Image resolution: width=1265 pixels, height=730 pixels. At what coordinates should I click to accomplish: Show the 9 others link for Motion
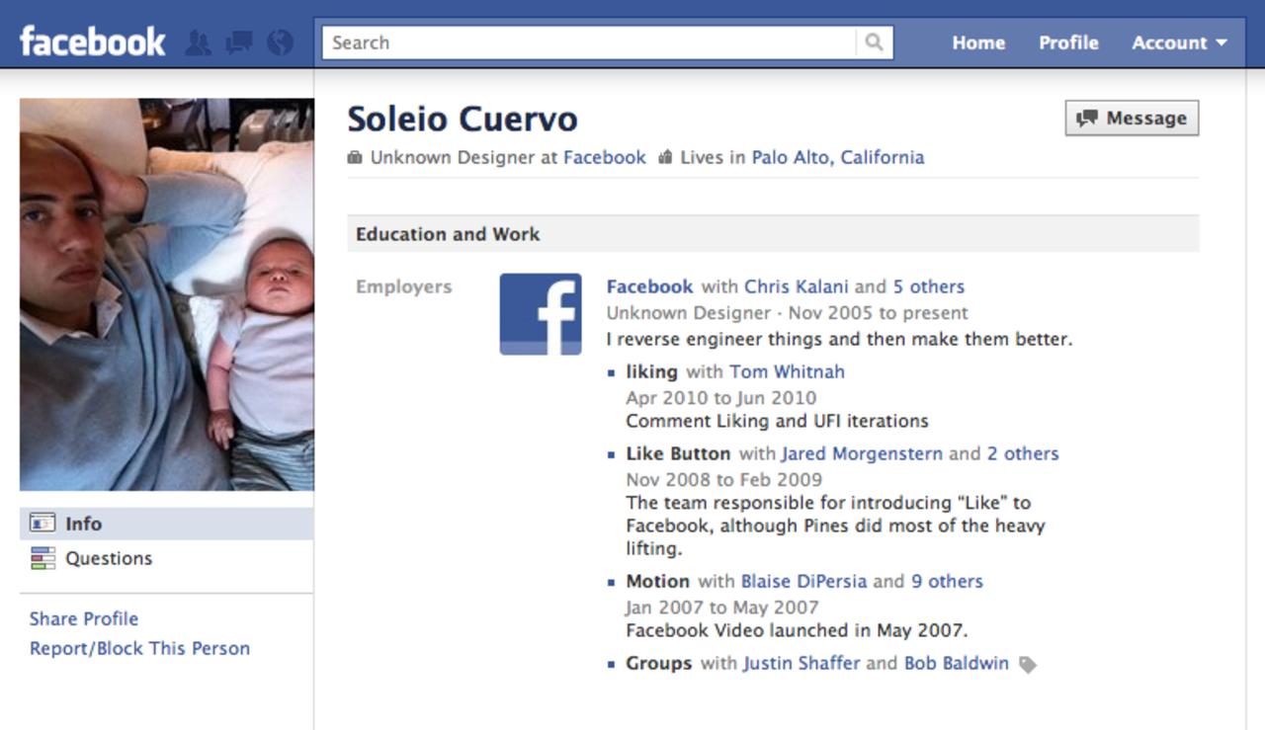click(947, 581)
